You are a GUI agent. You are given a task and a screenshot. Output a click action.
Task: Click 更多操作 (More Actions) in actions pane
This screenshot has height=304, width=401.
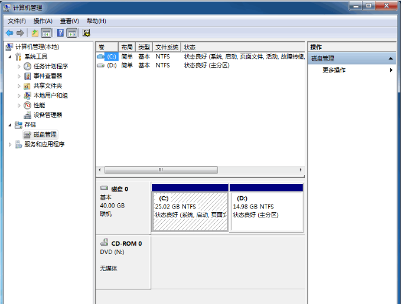pos(334,70)
